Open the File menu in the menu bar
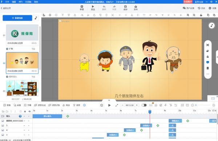This screenshot has height=141, width=218. 7,2
